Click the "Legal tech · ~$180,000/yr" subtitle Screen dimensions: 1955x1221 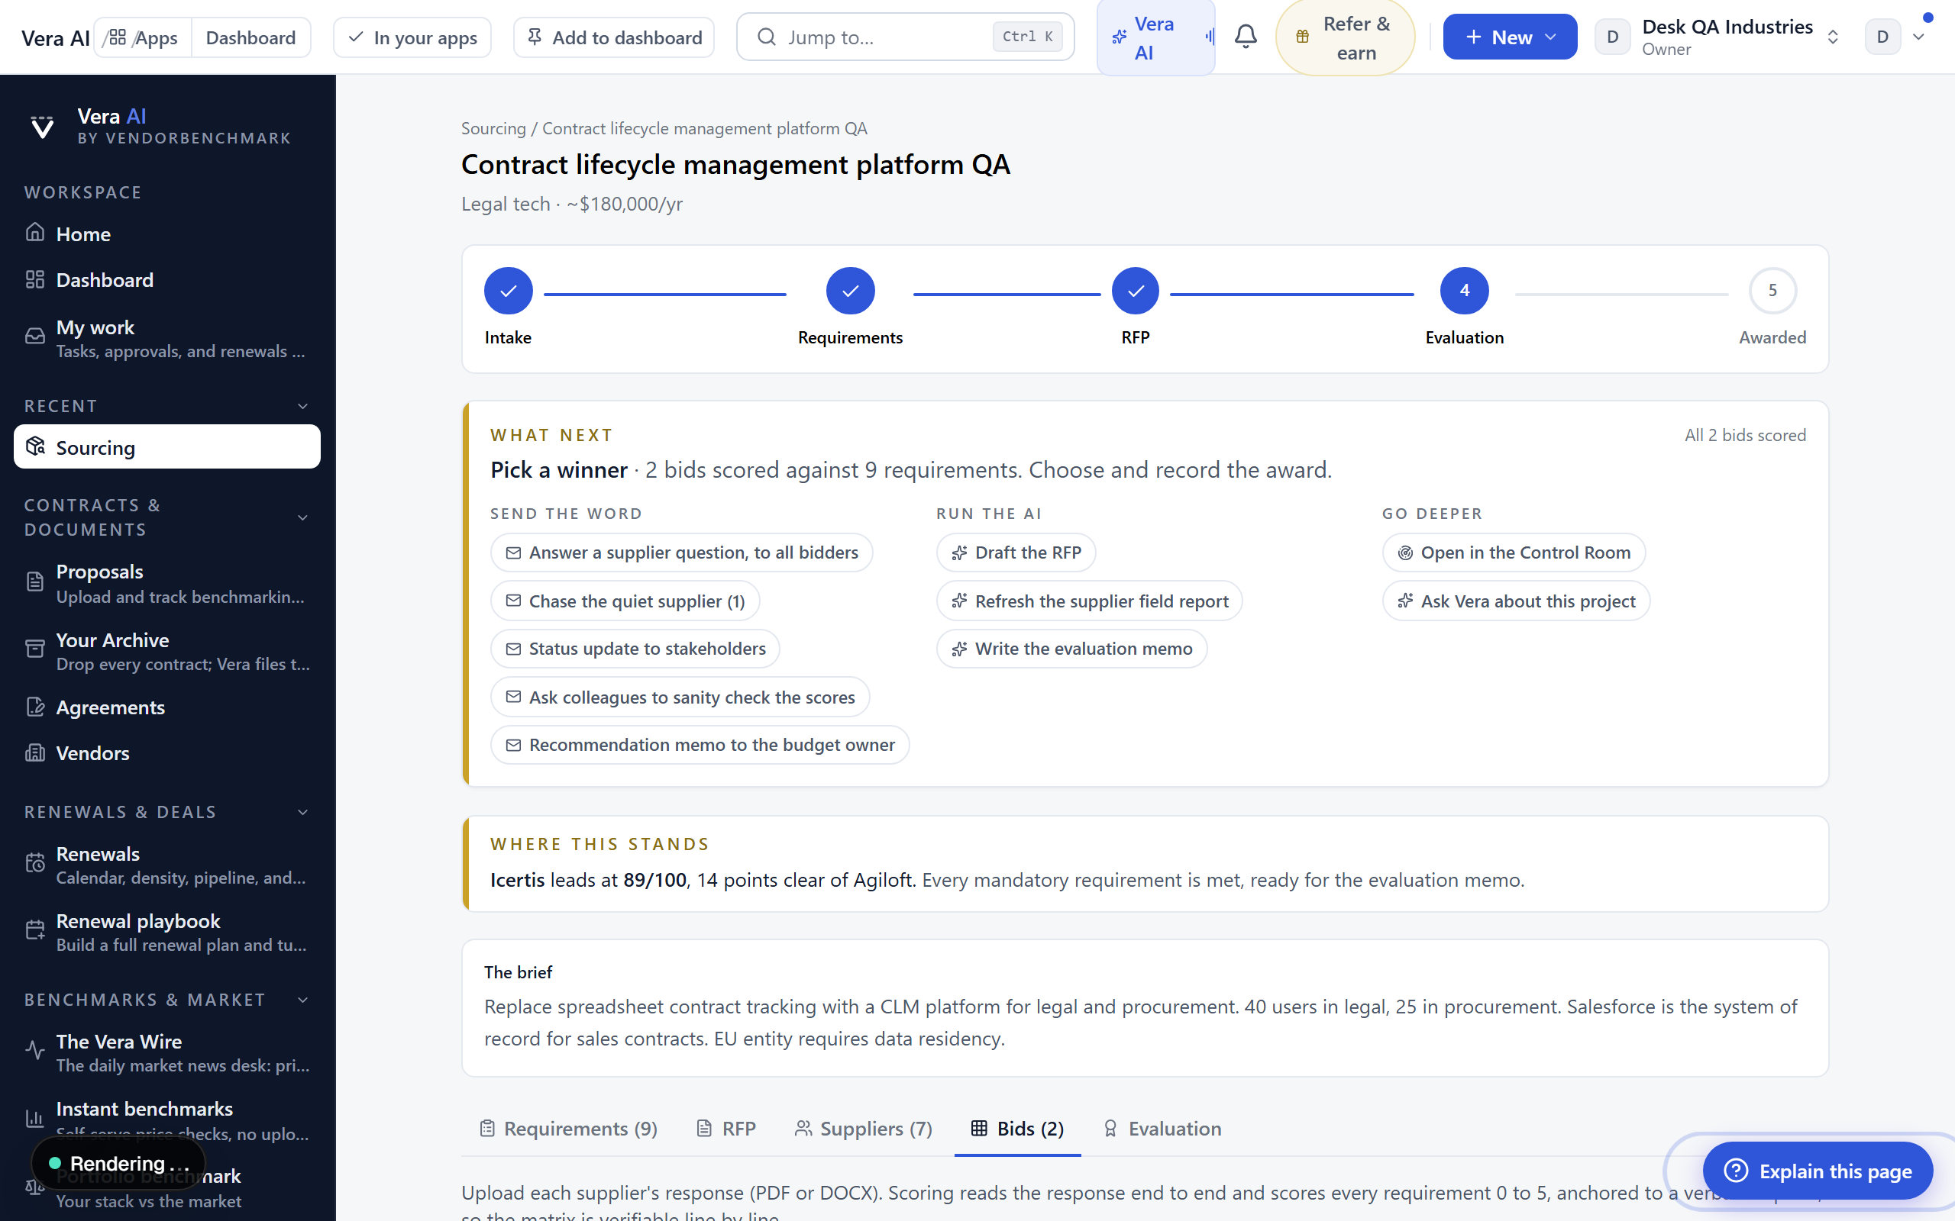coord(571,205)
